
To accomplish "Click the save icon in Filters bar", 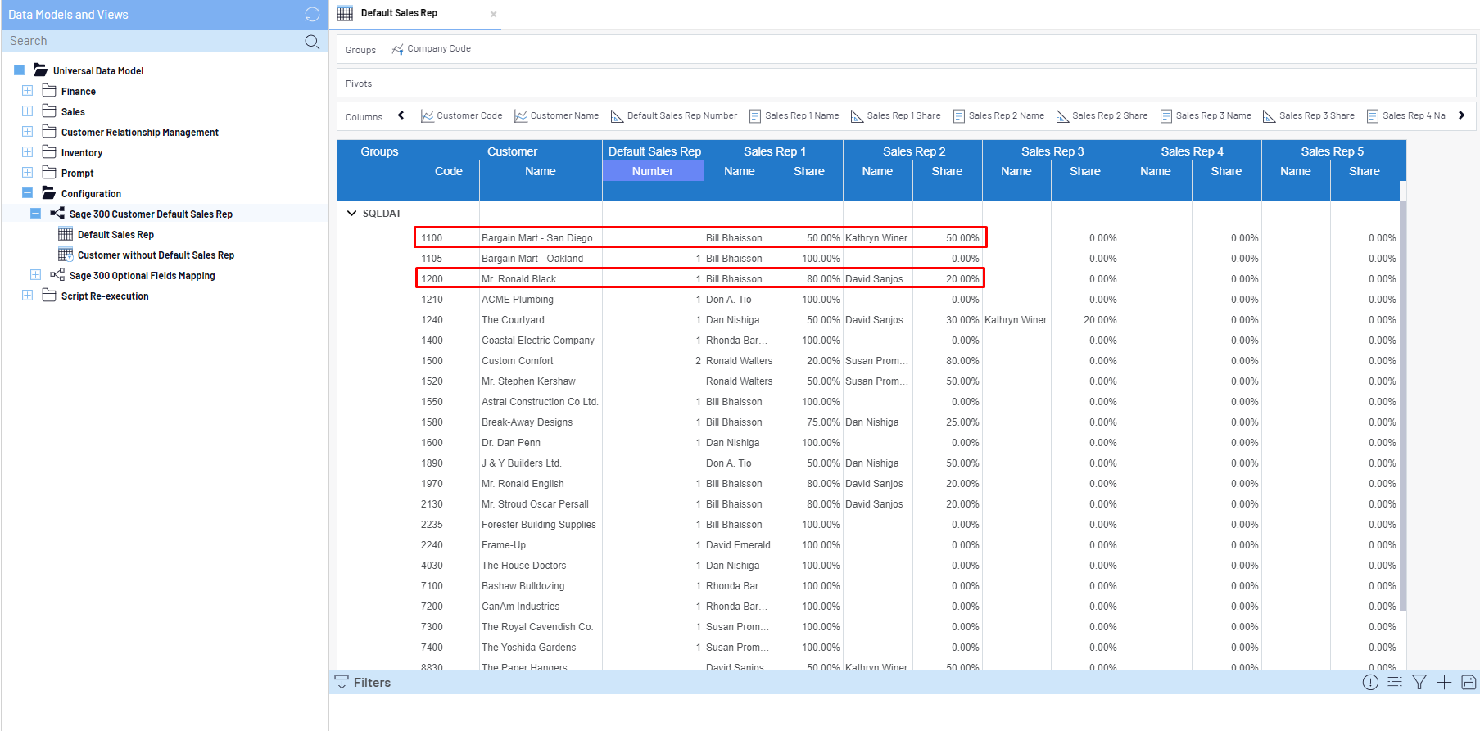I will (x=1469, y=682).
